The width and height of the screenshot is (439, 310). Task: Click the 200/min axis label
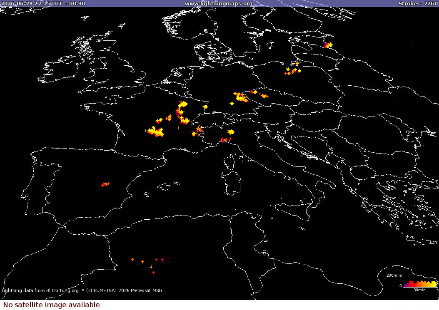tap(394, 275)
